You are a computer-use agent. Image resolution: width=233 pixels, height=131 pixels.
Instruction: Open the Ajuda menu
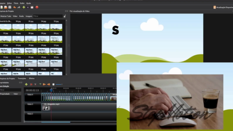tap(28, 3)
